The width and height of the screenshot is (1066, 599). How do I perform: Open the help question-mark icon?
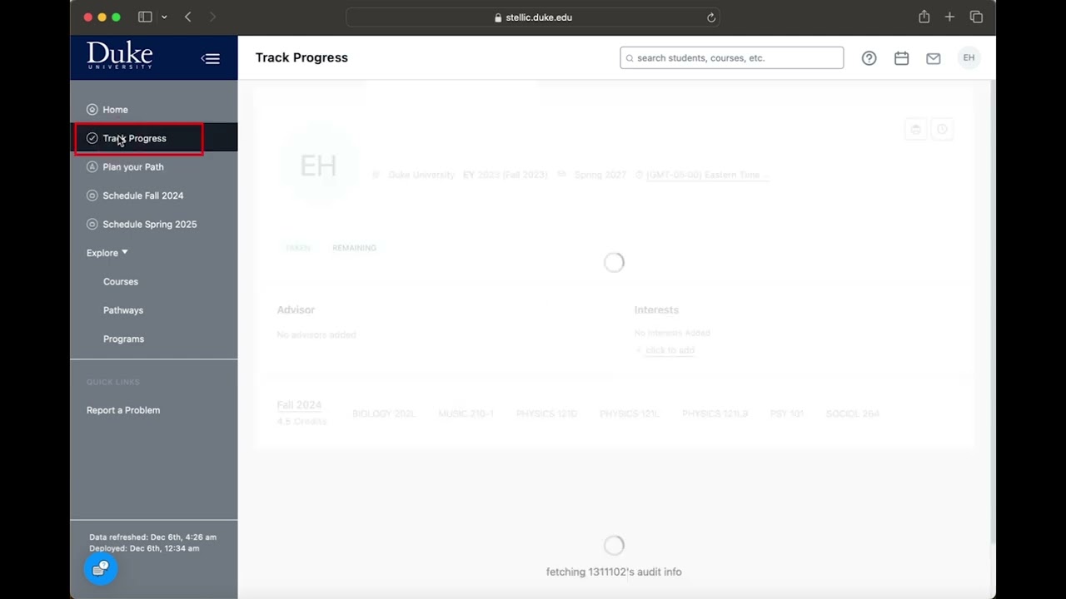tap(869, 58)
